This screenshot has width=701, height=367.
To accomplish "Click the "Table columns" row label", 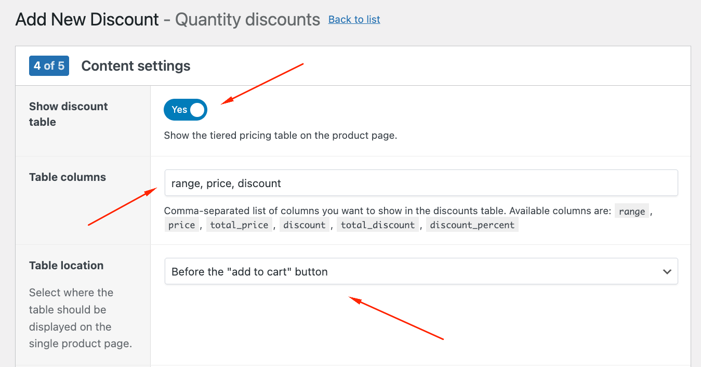I will 68,177.
